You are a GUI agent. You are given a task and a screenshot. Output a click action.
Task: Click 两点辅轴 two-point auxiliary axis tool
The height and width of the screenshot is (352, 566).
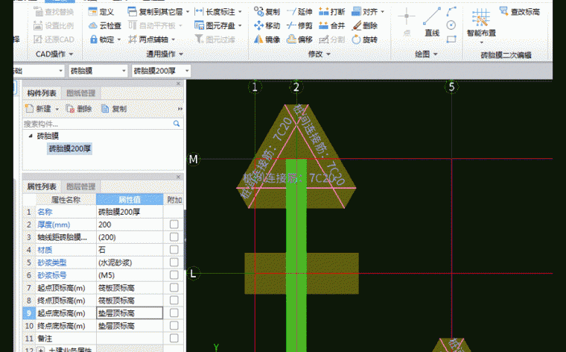click(x=147, y=40)
